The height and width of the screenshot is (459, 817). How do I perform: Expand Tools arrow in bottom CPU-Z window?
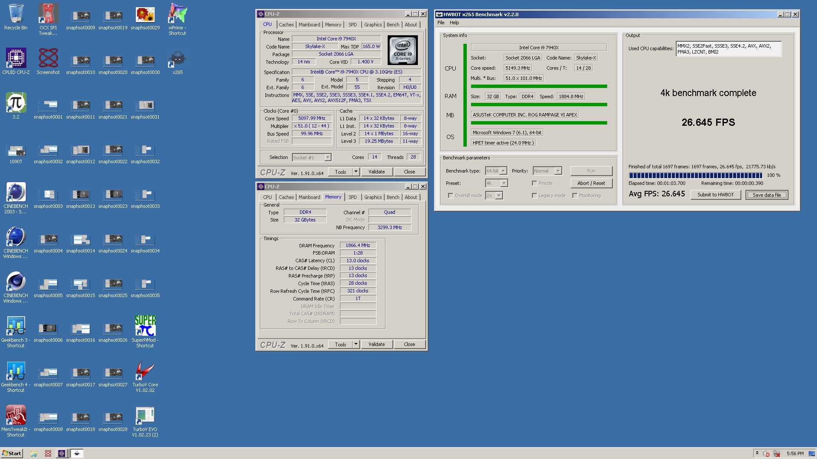[x=356, y=344]
